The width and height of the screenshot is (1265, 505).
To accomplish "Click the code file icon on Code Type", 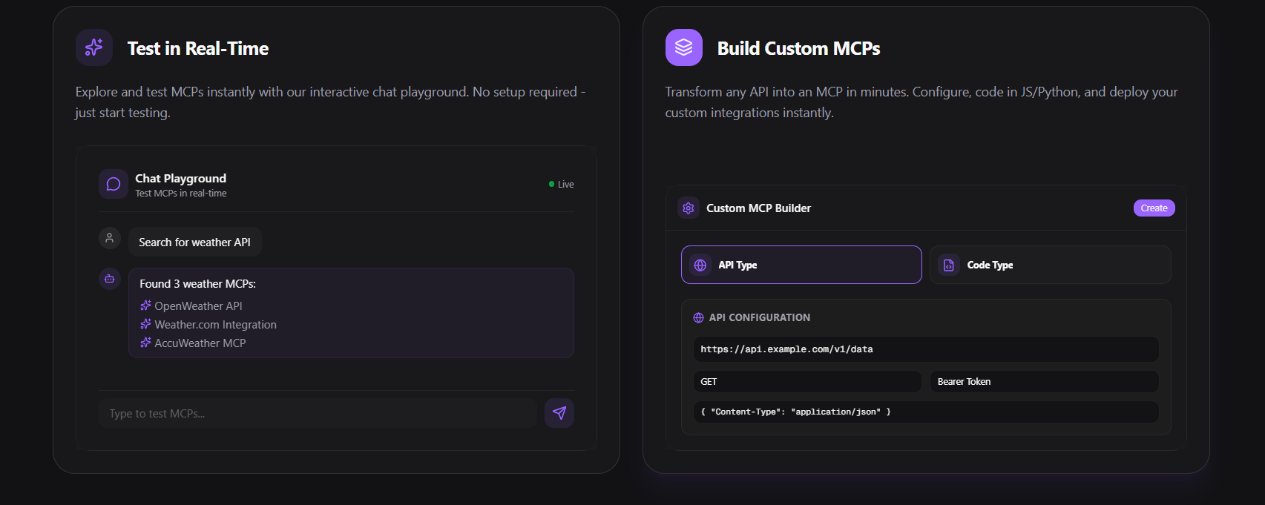I will (948, 264).
